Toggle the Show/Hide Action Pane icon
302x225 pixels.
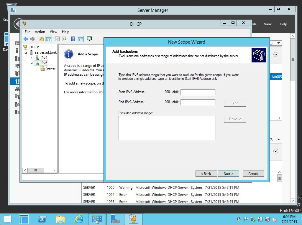(80, 39)
